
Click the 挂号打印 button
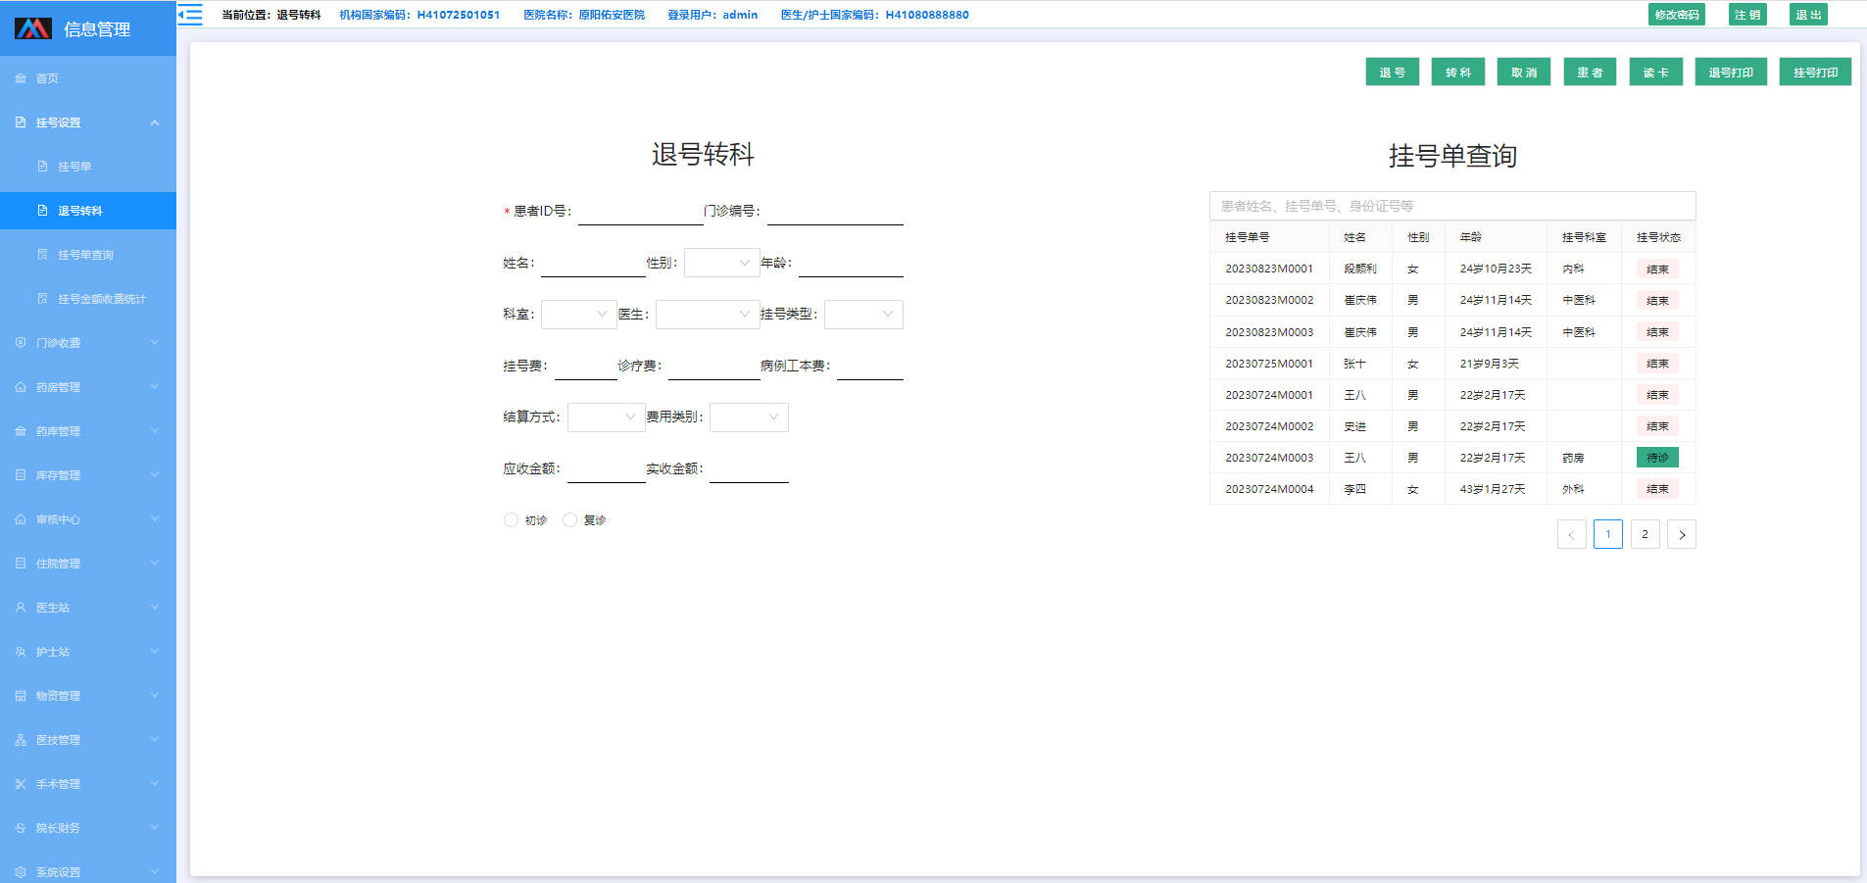[x=1815, y=73]
